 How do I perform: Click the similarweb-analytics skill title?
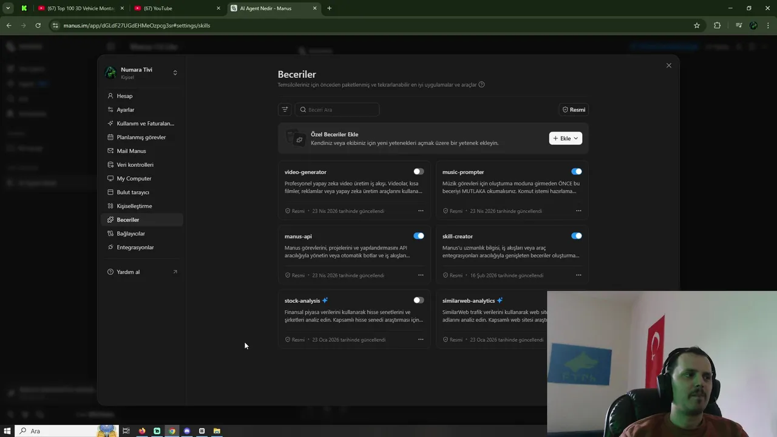[469, 301]
